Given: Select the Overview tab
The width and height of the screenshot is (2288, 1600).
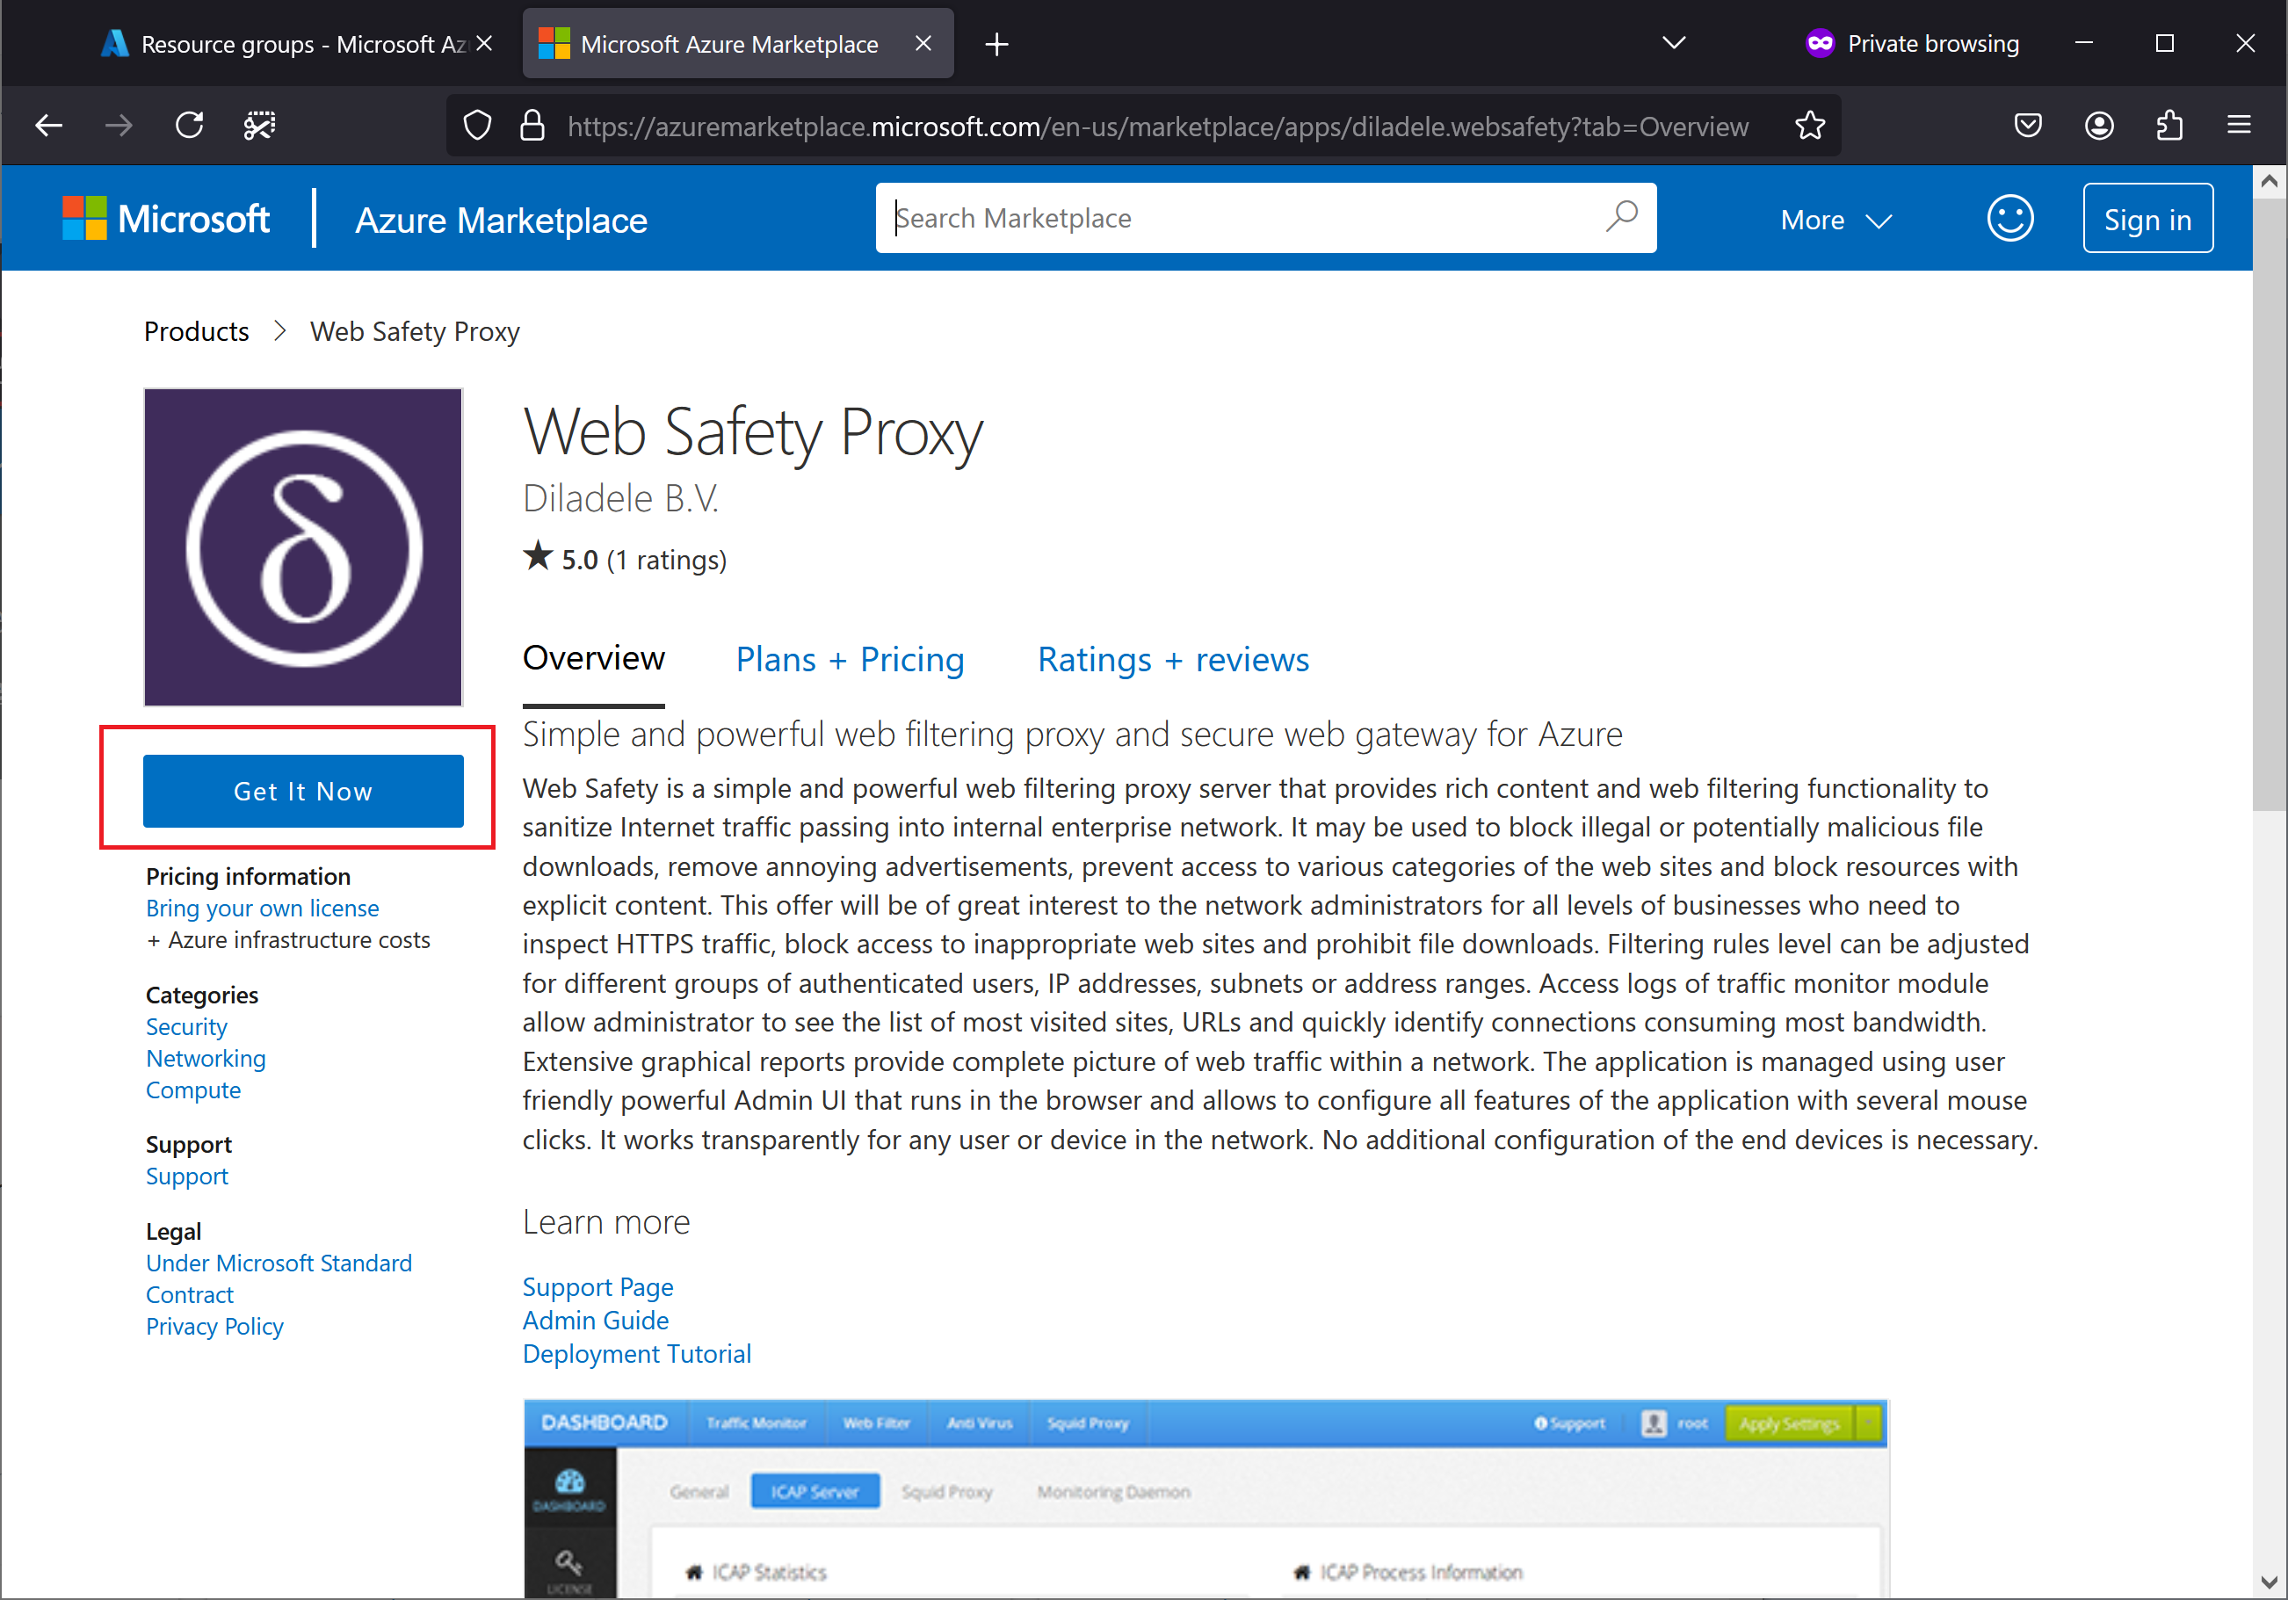Looking at the screenshot, I should click(593, 658).
